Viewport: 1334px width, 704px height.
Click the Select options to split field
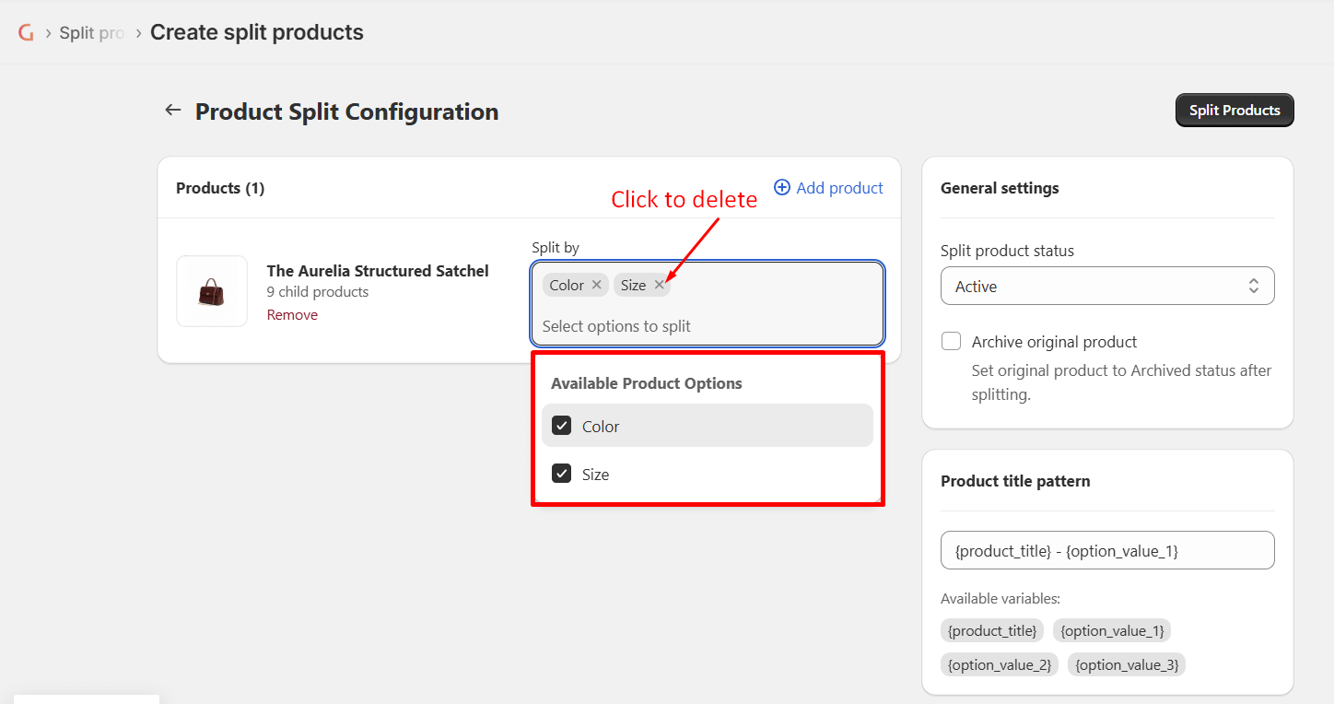tap(708, 326)
